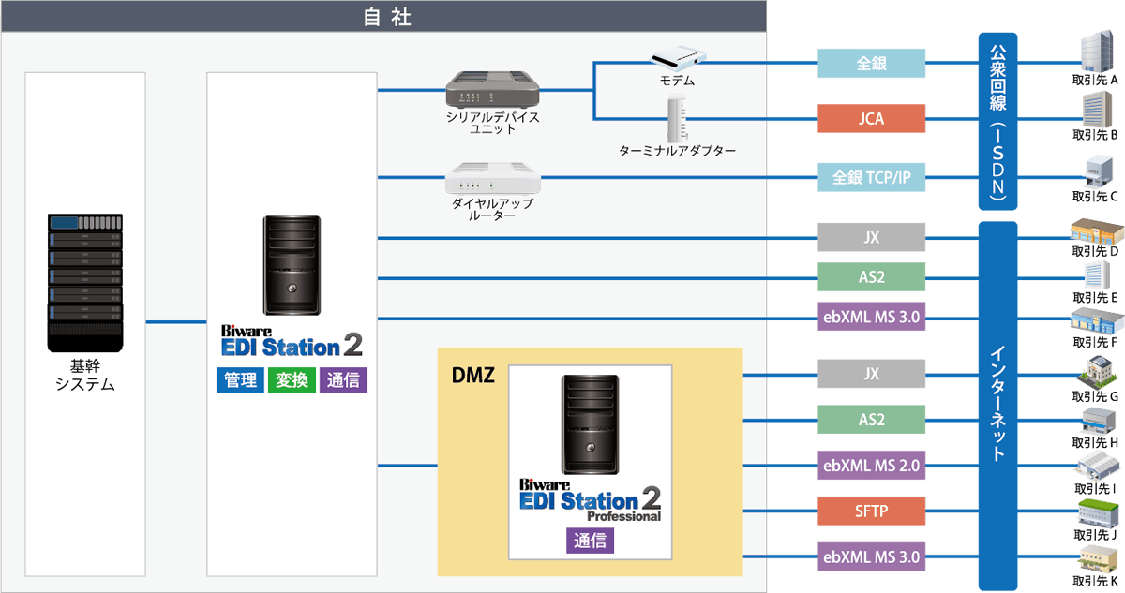Select the 通信 badge inside the DMZ
The height and width of the screenshot is (593, 1125).
590,540
